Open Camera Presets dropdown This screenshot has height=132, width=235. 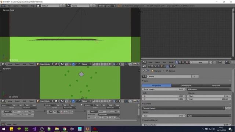pyautogui.click(x=183, y=108)
